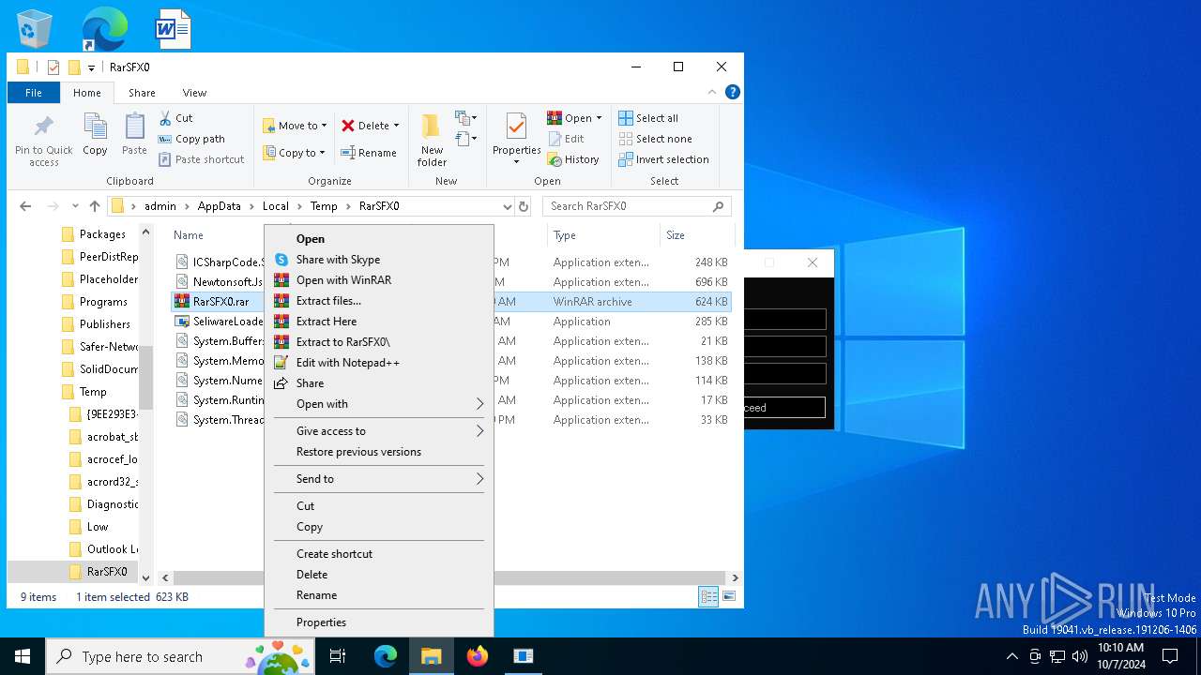This screenshot has width=1201, height=675.
Task: Expand address bar history dropdown
Action: click(x=507, y=206)
